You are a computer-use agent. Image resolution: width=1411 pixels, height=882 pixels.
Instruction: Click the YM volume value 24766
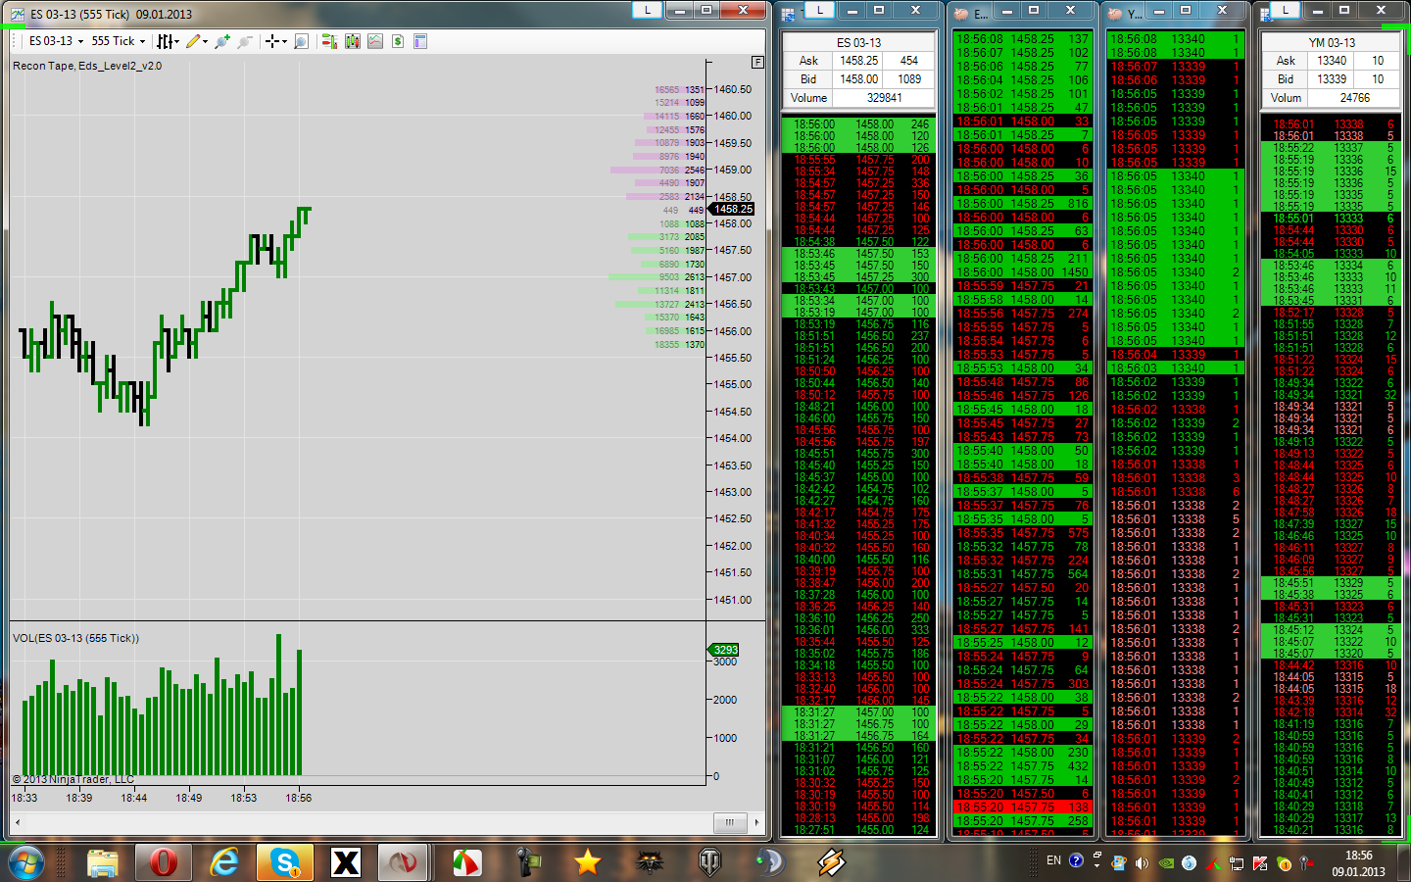tap(1355, 98)
